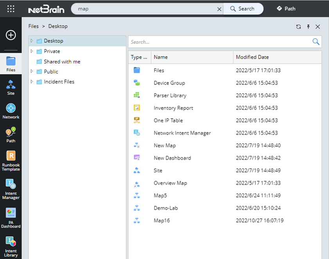
Task: Sort by the Type column header
Action: click(x=140, y=57)
